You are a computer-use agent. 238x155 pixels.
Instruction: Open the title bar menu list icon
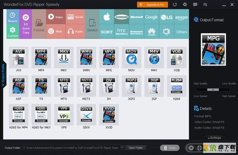coord(205,4)
